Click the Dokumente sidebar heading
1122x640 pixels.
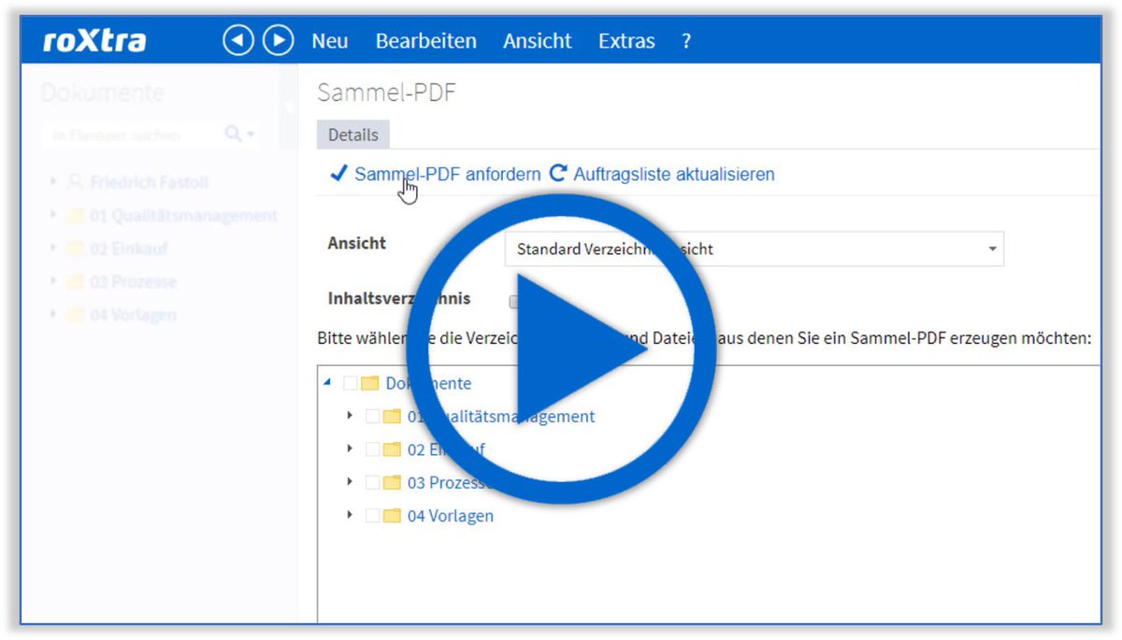pyautogui.click(x=102, y=92)
